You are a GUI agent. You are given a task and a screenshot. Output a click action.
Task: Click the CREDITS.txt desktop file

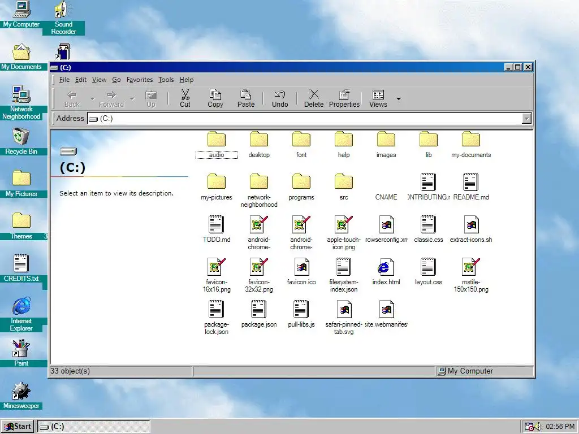coord(21,268)
